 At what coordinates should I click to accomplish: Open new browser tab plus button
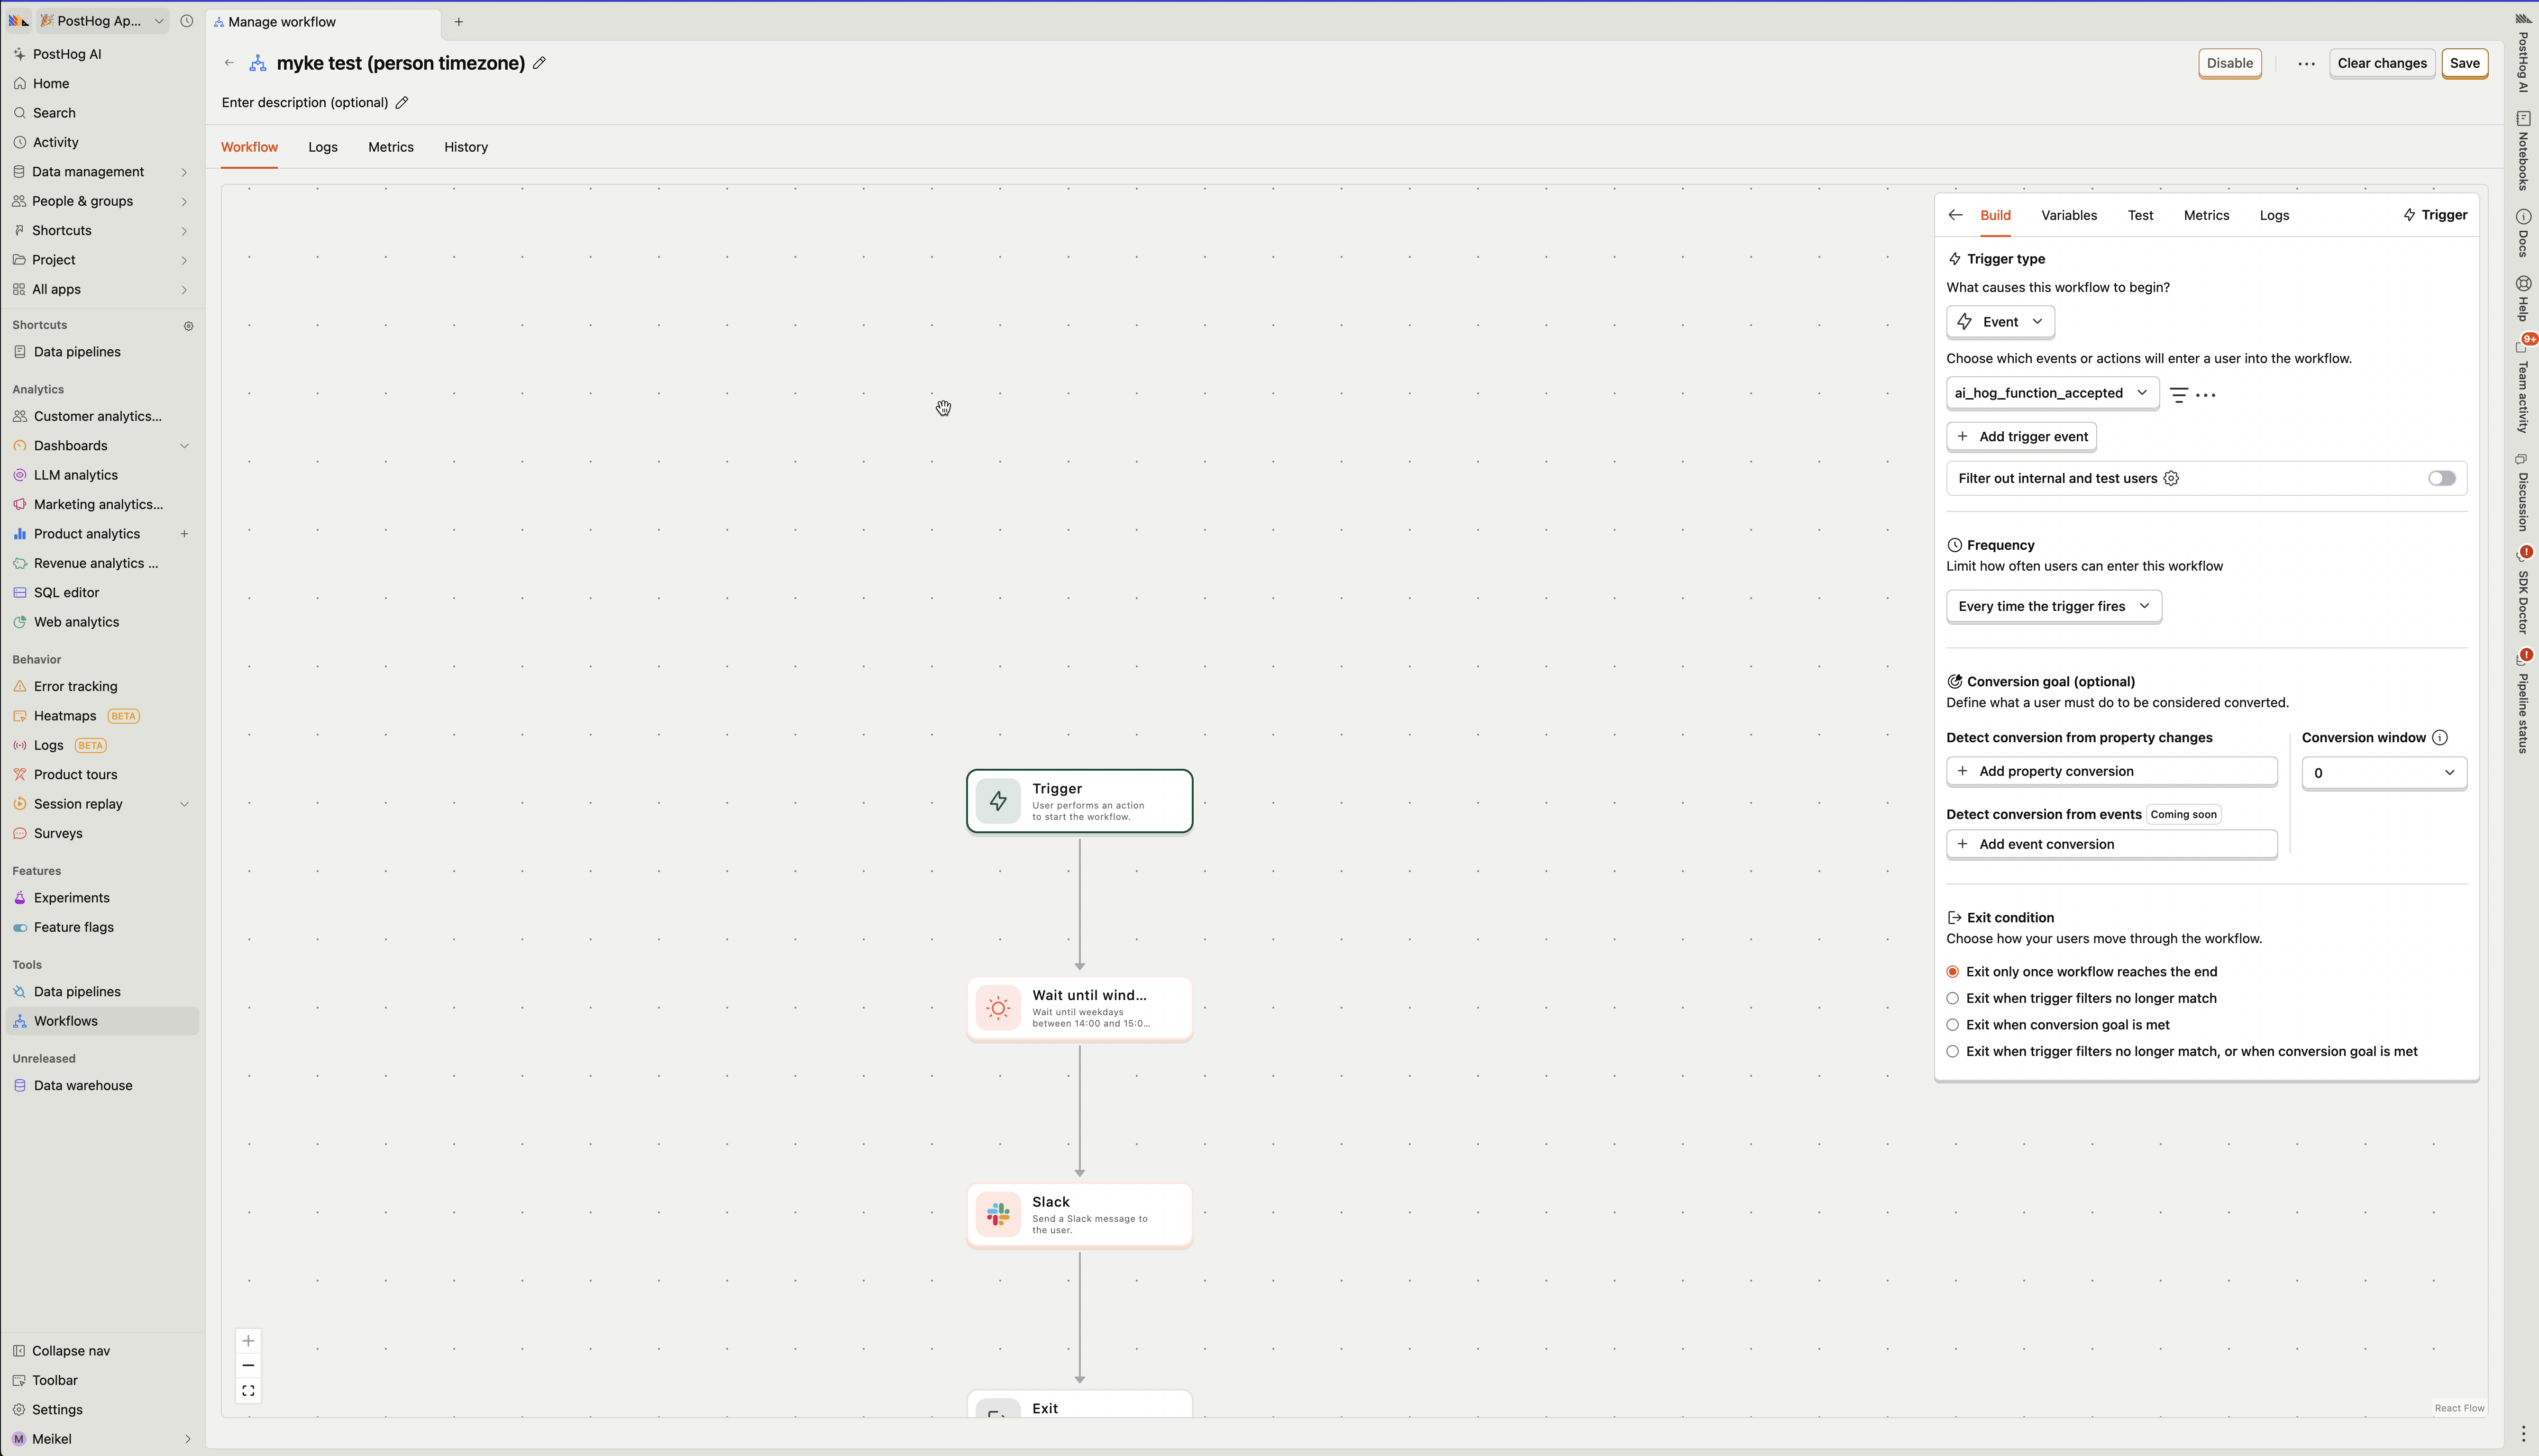(x=459, y=22)
